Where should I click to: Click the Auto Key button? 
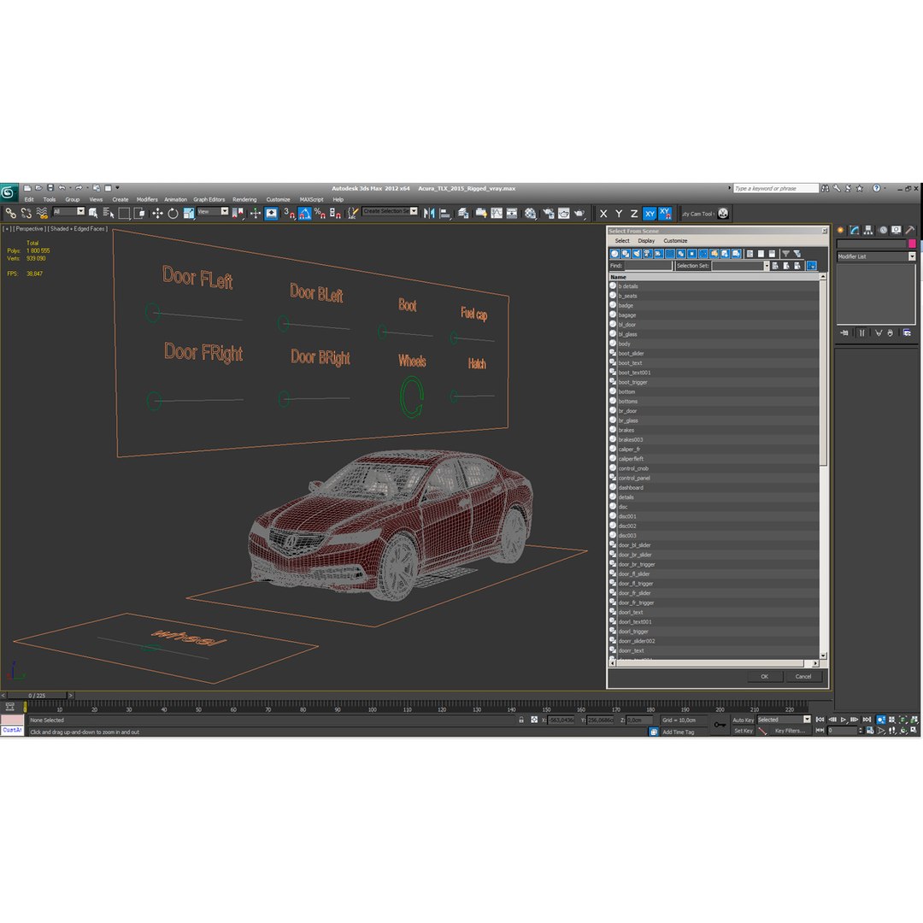coord(743,720)
